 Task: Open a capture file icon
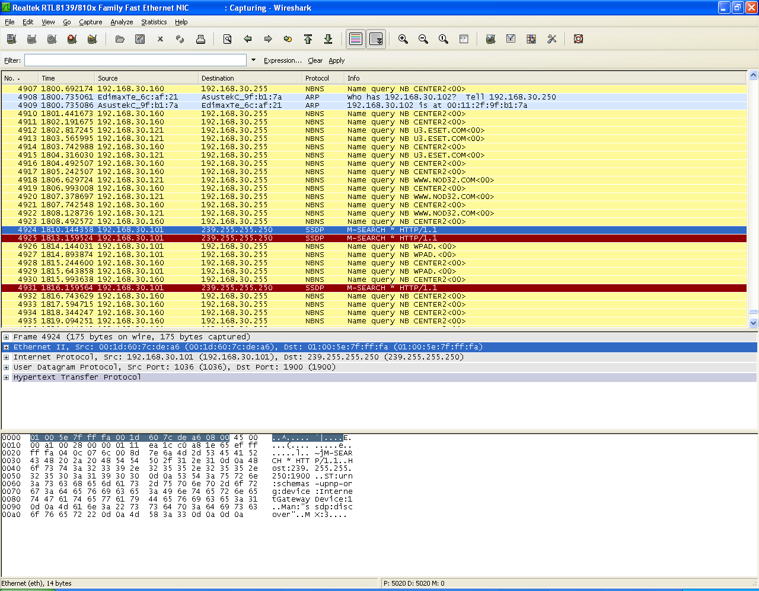point(120,39)
